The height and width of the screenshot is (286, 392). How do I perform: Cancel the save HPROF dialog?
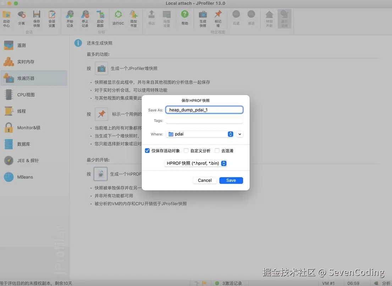point(205,180)
